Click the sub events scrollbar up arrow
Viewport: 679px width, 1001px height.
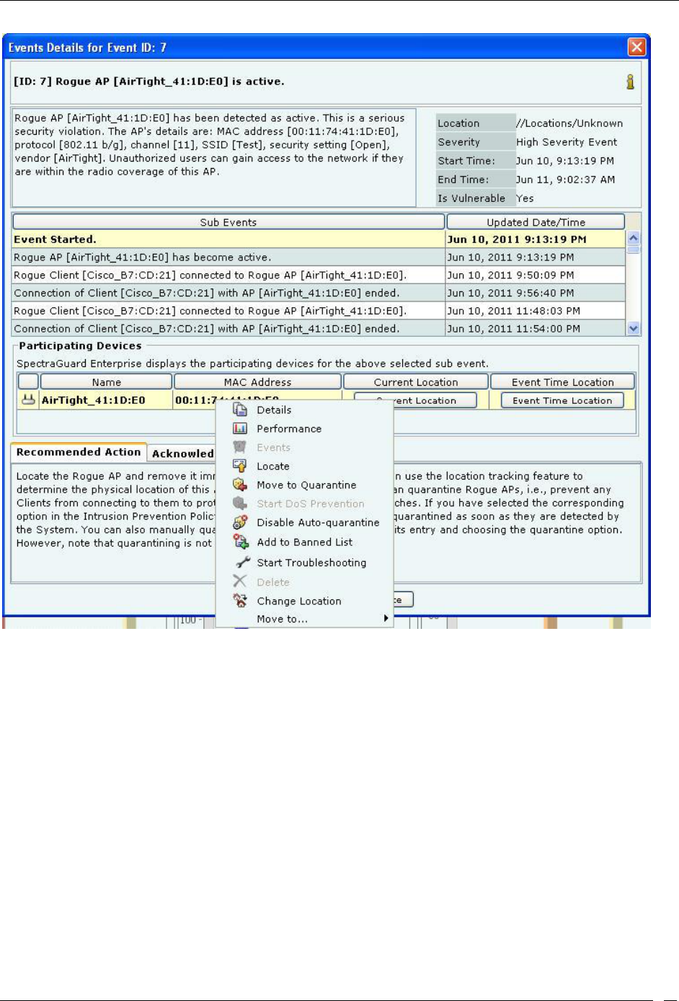point(634,238)
